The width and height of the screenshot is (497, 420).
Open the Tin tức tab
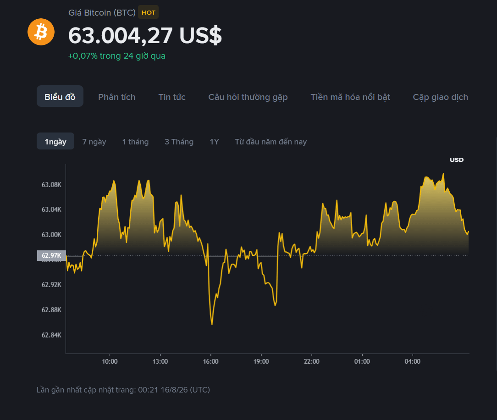172,97
